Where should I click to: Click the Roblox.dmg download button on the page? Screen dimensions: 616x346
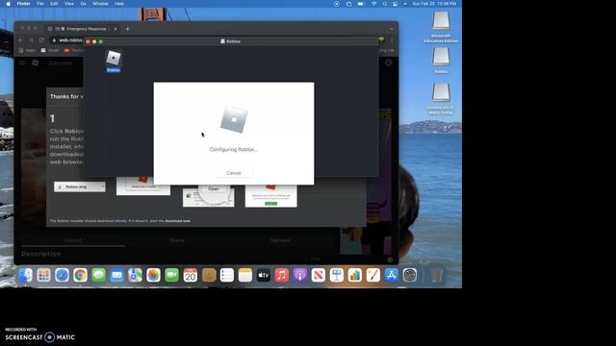[80, 186]
